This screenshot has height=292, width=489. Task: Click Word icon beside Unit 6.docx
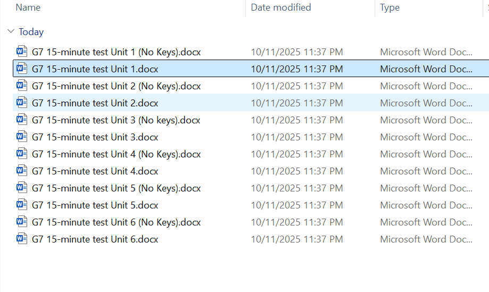click(22, 239)
